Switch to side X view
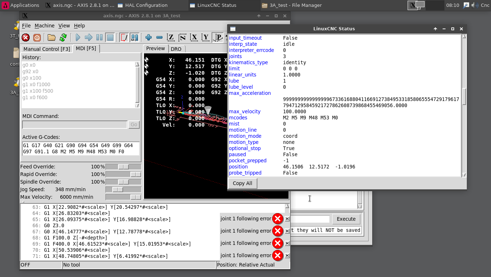 194,38
